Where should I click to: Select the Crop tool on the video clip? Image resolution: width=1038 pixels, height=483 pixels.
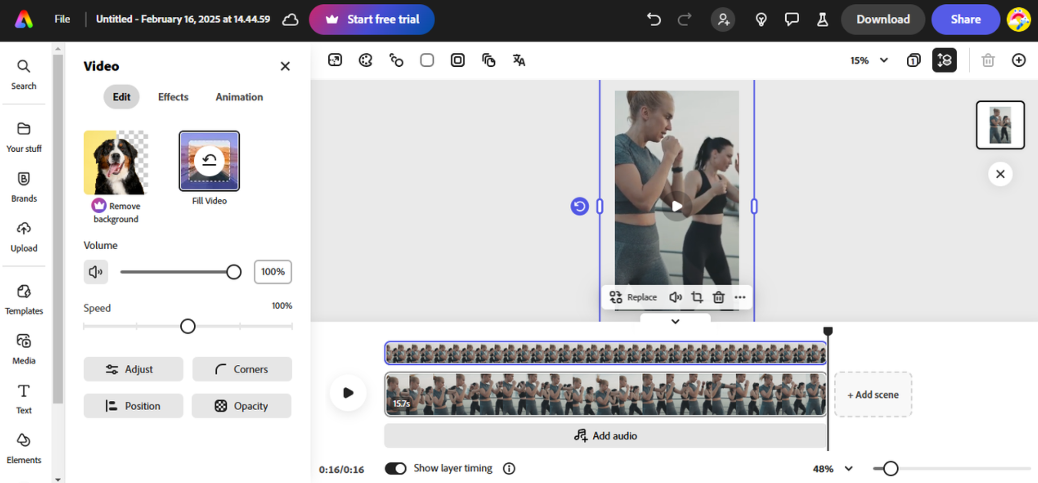coord(697,297)
